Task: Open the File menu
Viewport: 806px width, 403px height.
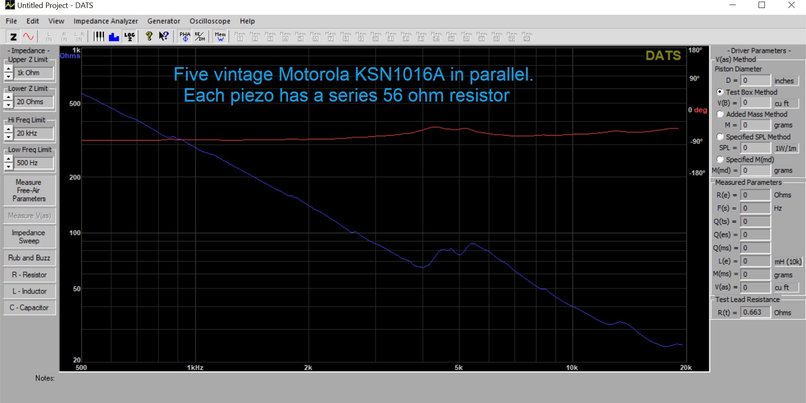Action: (11, 21)
